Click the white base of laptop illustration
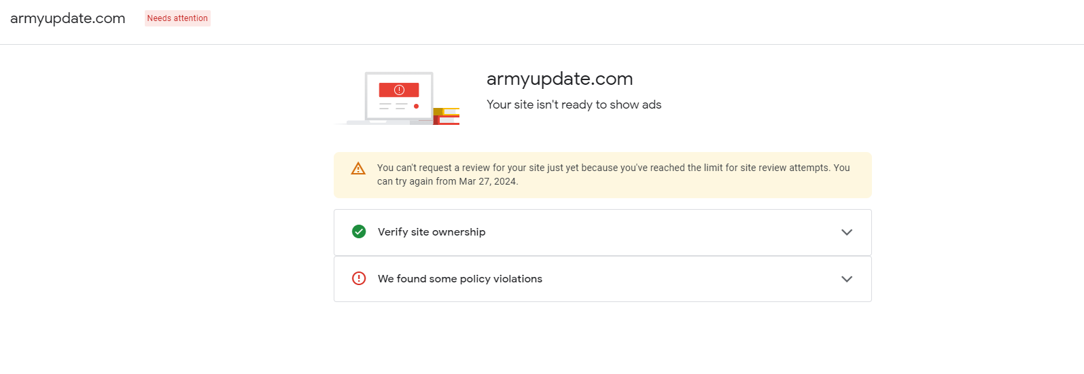This screenshot has width=1084, height=374. tap(381, 123)
